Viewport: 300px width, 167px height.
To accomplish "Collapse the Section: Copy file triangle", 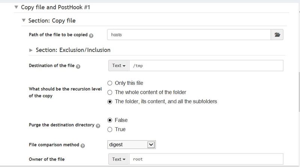I will pyautogui.click(x=24, y=20).
